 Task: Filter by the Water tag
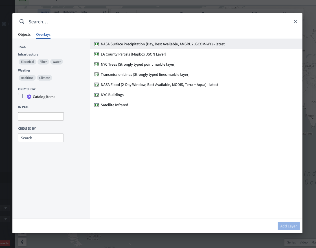coord(57,62)
